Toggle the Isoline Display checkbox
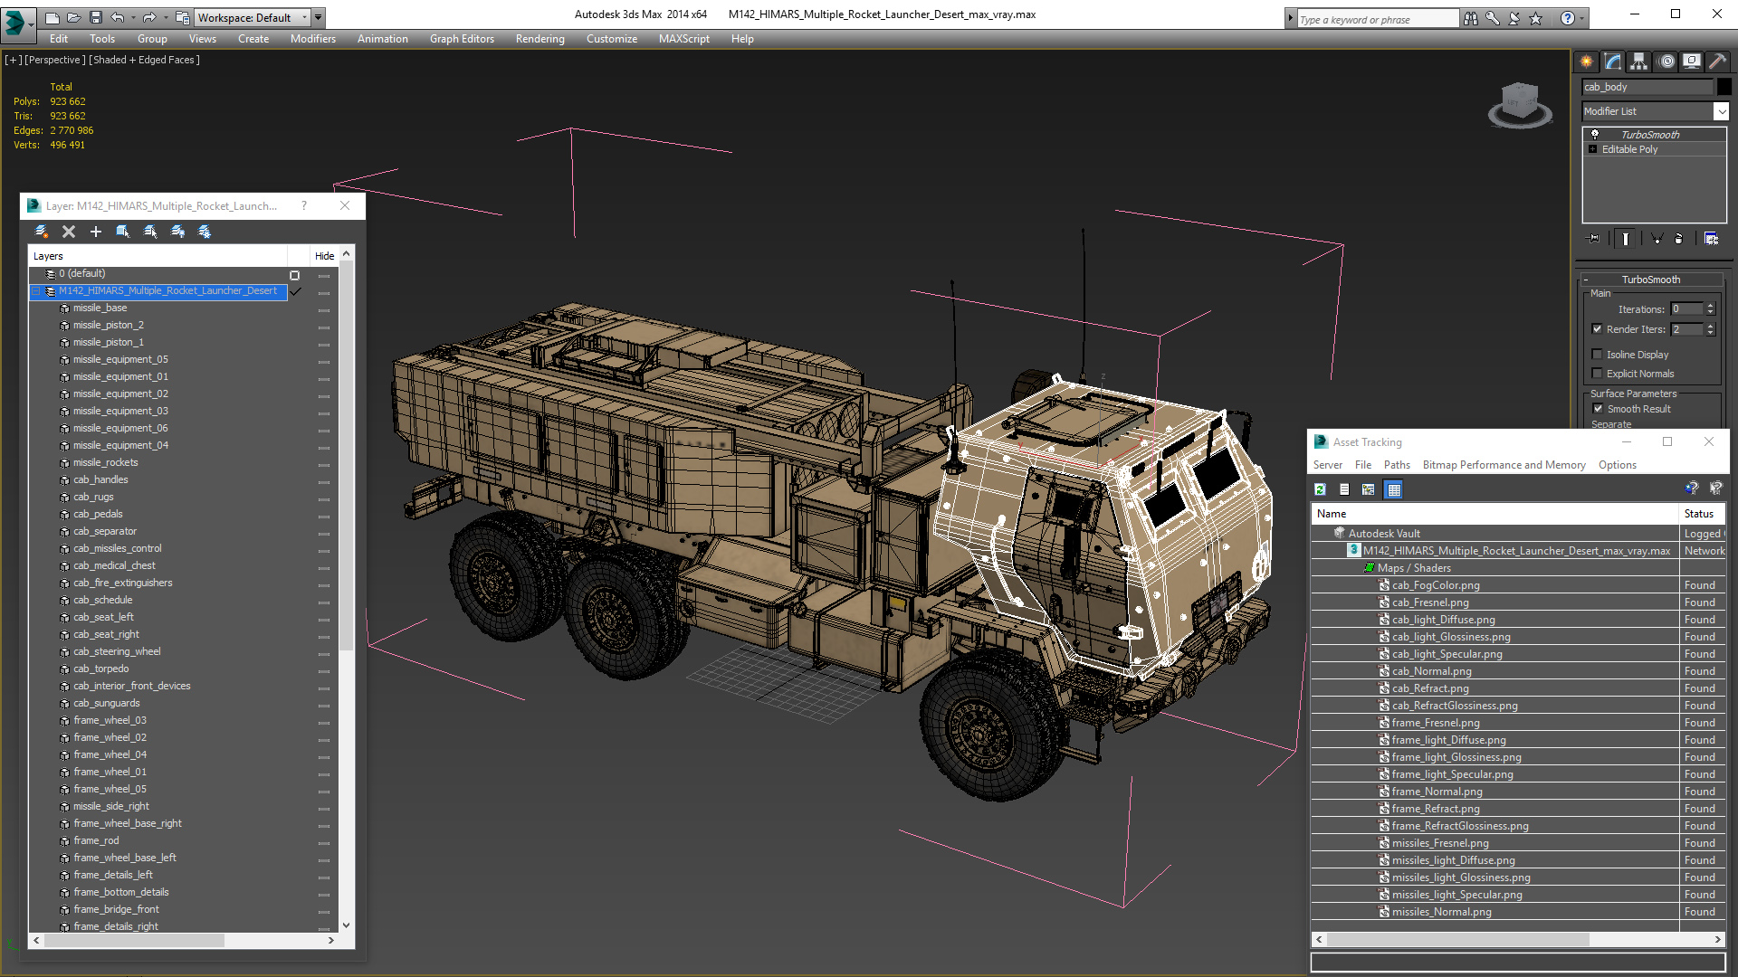Image resolution: width=1738 pixels, height=977 pixels. (1598, 355)
